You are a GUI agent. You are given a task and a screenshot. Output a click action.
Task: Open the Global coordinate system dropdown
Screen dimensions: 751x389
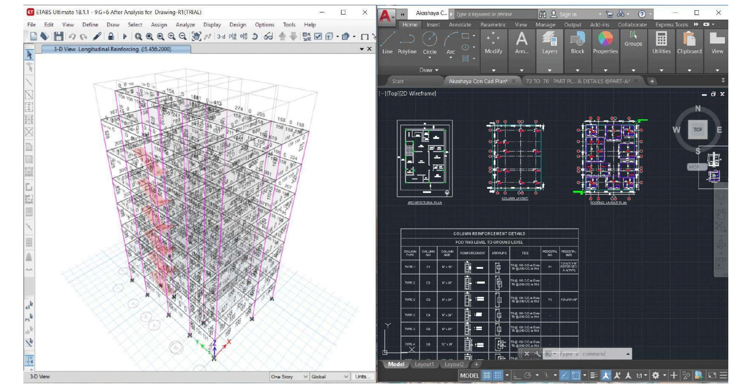[329, 377]
